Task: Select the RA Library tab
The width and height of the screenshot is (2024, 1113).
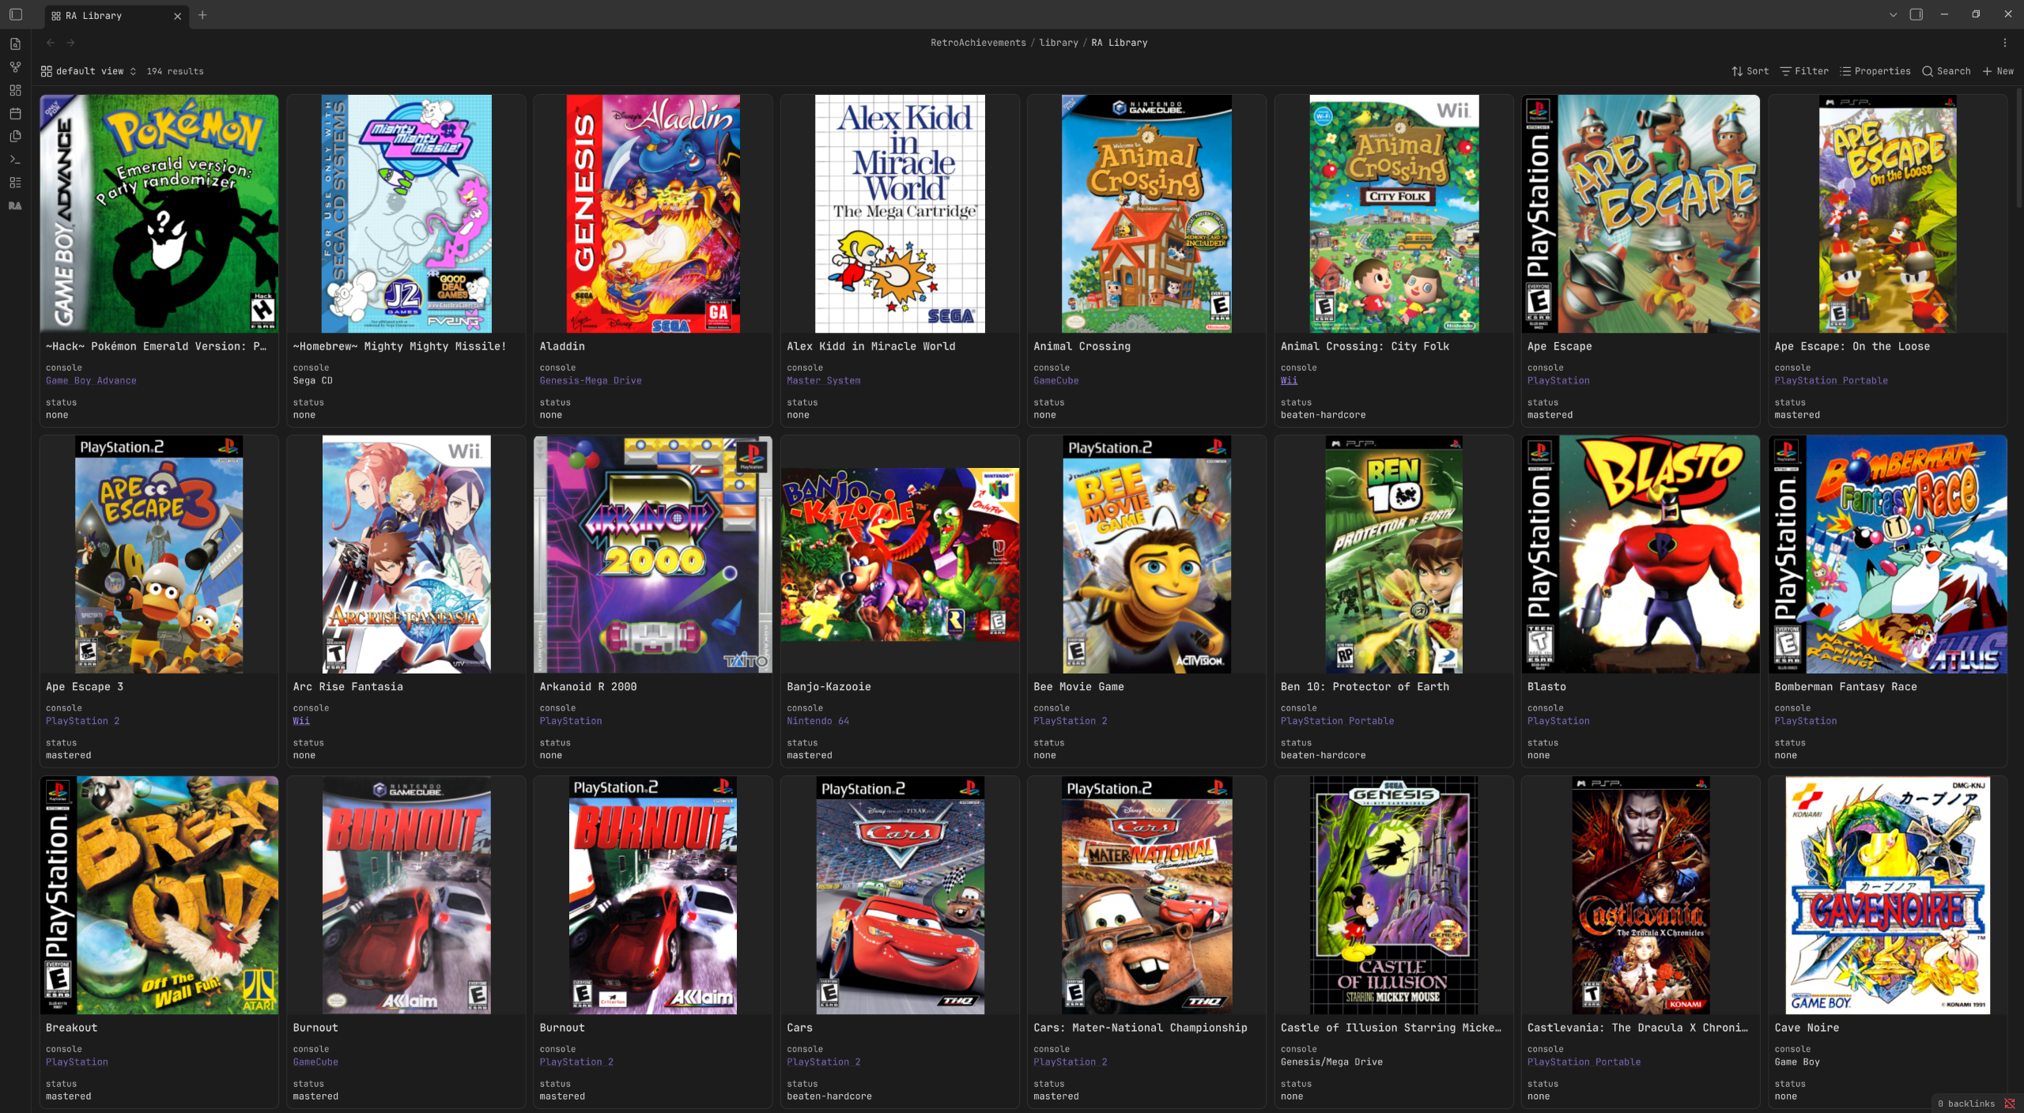Action: [x=118, y=16]
